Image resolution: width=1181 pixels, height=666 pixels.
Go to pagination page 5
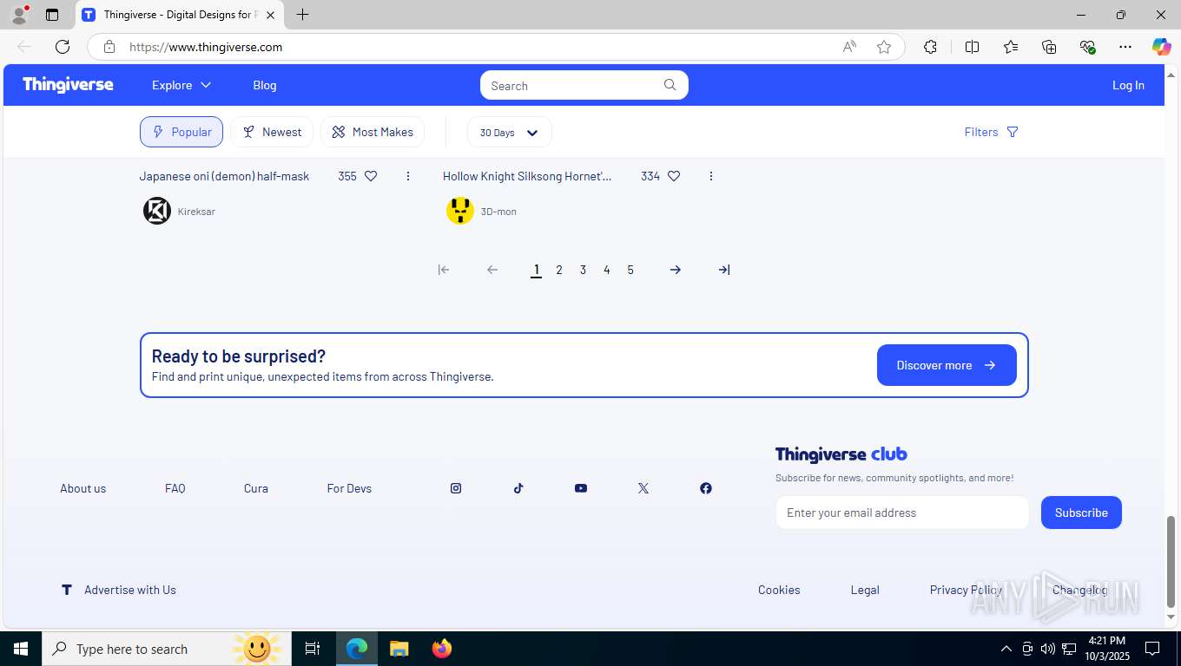pos(630,270)
